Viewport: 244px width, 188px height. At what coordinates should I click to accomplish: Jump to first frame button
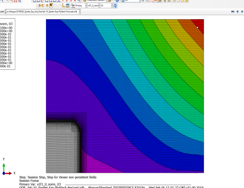tap(233, 11)
